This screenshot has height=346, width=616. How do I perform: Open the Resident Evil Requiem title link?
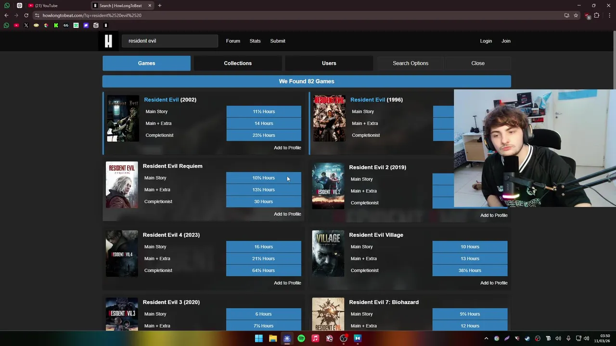[172, 166]
